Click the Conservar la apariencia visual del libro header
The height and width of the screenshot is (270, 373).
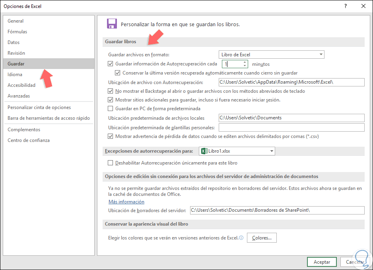coord(146,224)
